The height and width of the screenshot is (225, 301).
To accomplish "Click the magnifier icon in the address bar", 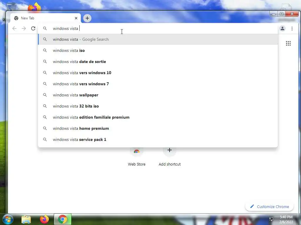I will coord(45,28).
